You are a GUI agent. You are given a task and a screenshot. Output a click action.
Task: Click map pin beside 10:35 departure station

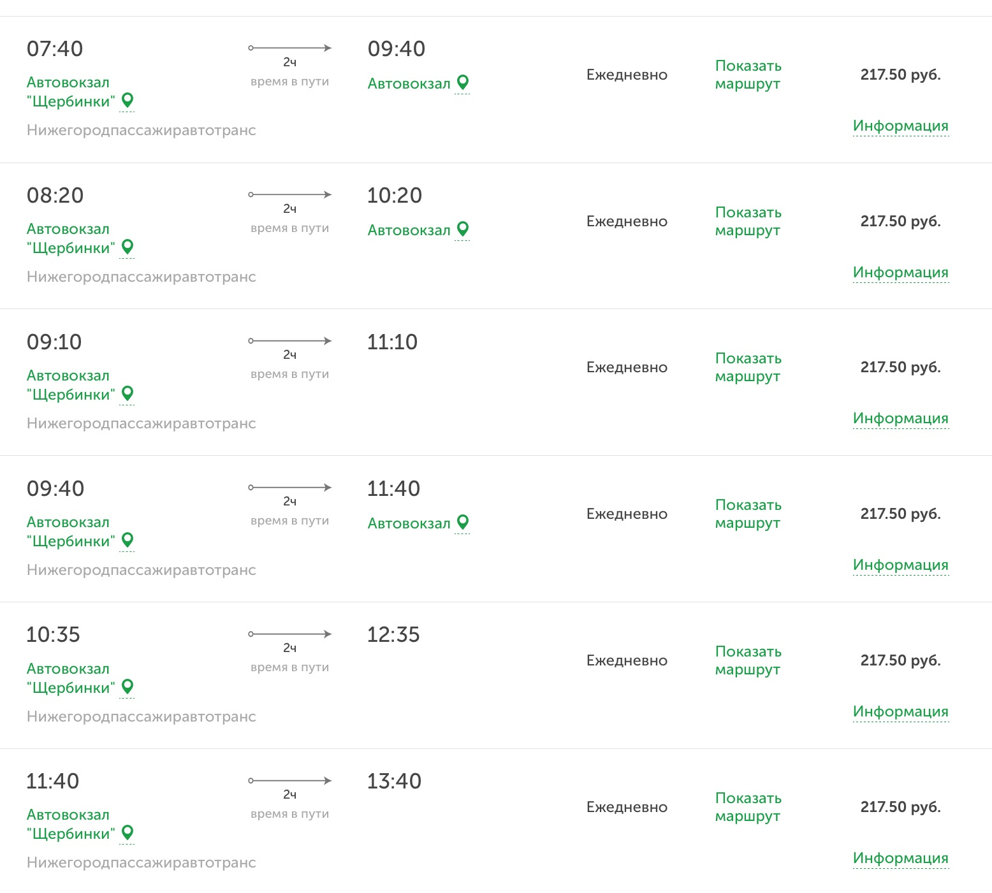pos(128,686)
